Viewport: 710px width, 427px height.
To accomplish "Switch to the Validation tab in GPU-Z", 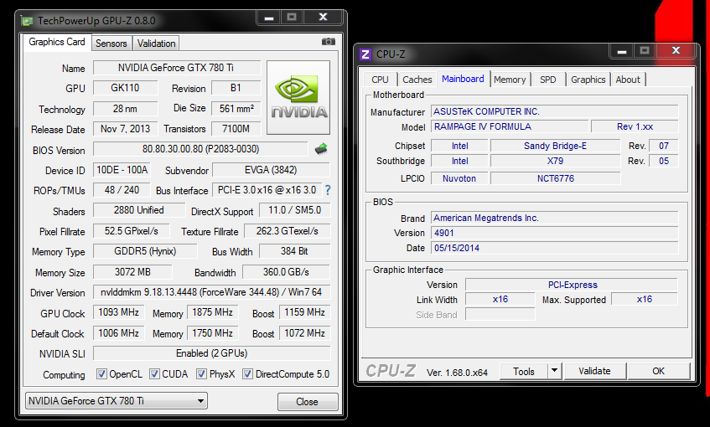I will (156, 44).
